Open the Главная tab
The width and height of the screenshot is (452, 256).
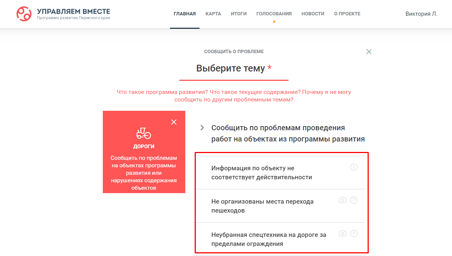(x=185, y=14)
